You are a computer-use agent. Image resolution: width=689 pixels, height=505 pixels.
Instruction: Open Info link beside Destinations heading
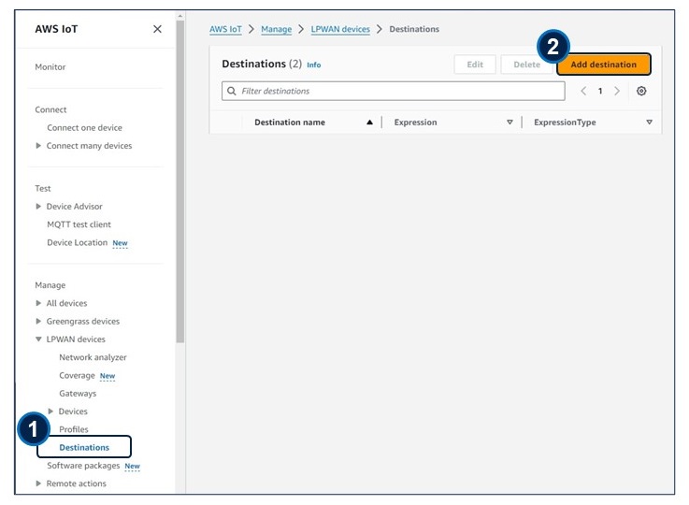click(314, 65)
